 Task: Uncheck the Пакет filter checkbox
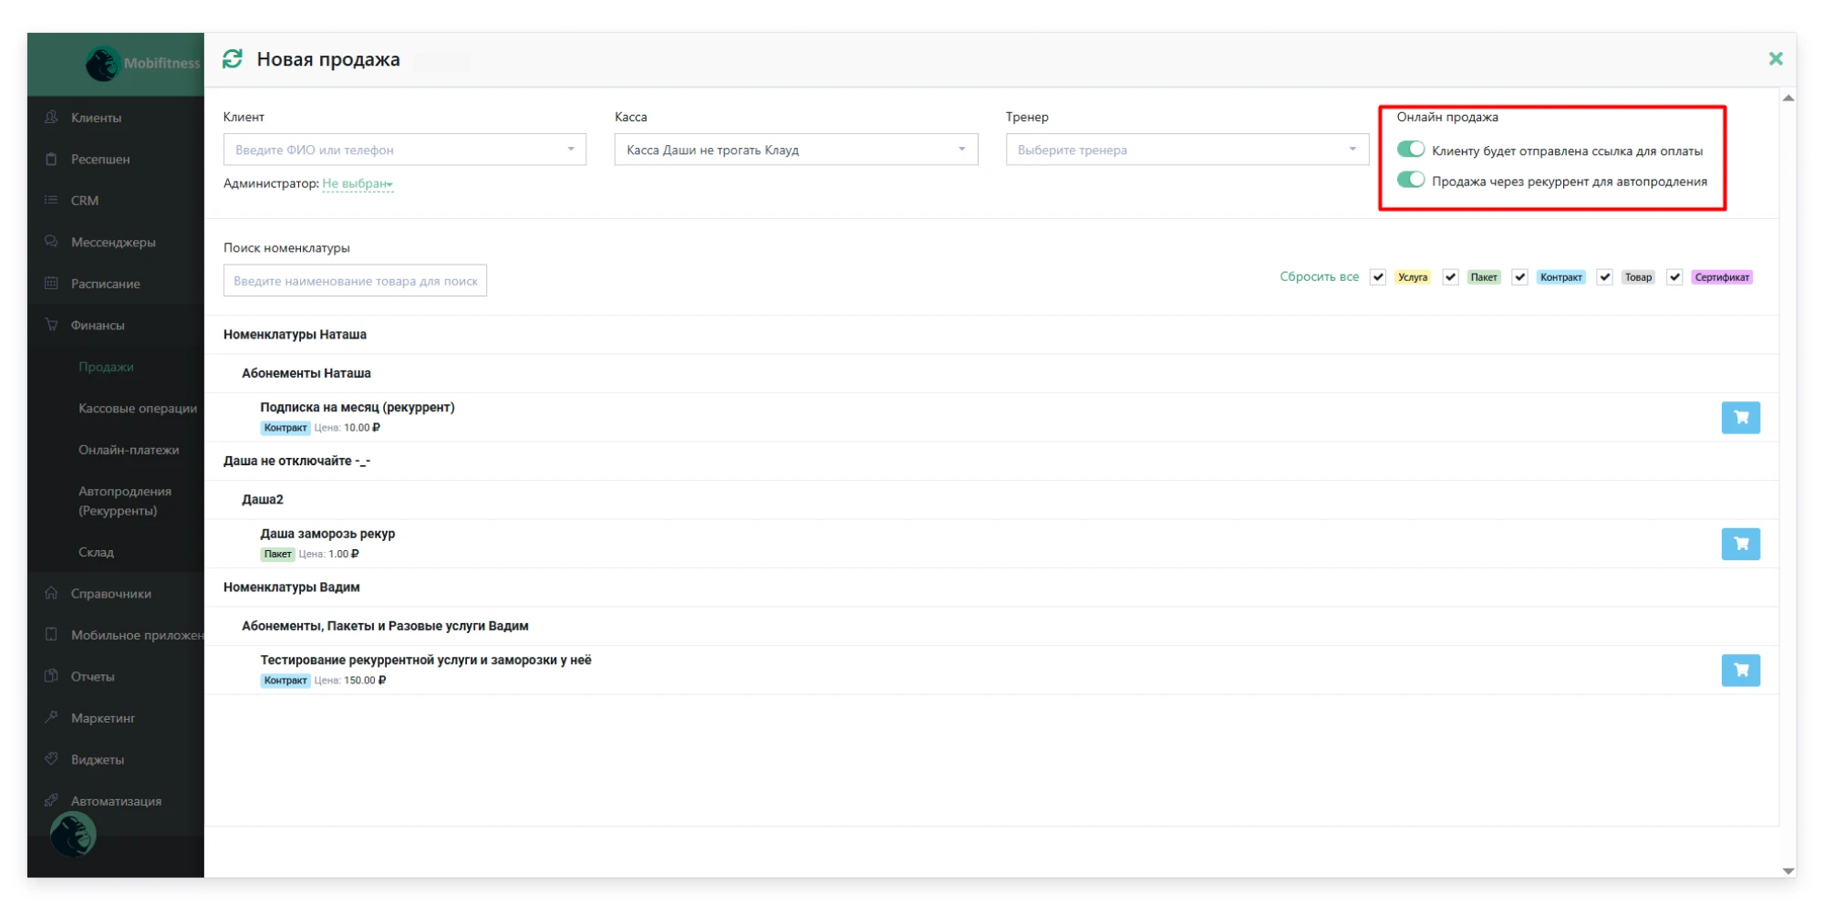click(x=1450, y=277)
